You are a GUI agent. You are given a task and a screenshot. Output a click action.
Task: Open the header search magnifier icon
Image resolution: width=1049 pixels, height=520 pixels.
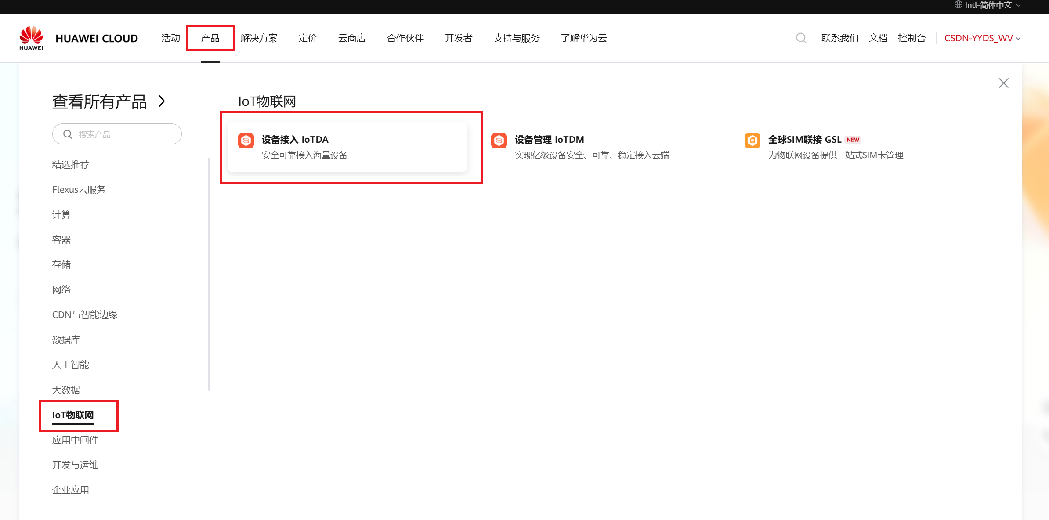(801, 38)
